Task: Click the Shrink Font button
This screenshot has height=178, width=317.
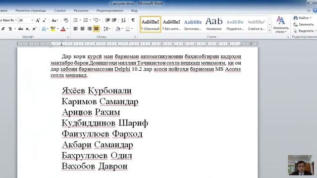Action: (x=44, y=20)
